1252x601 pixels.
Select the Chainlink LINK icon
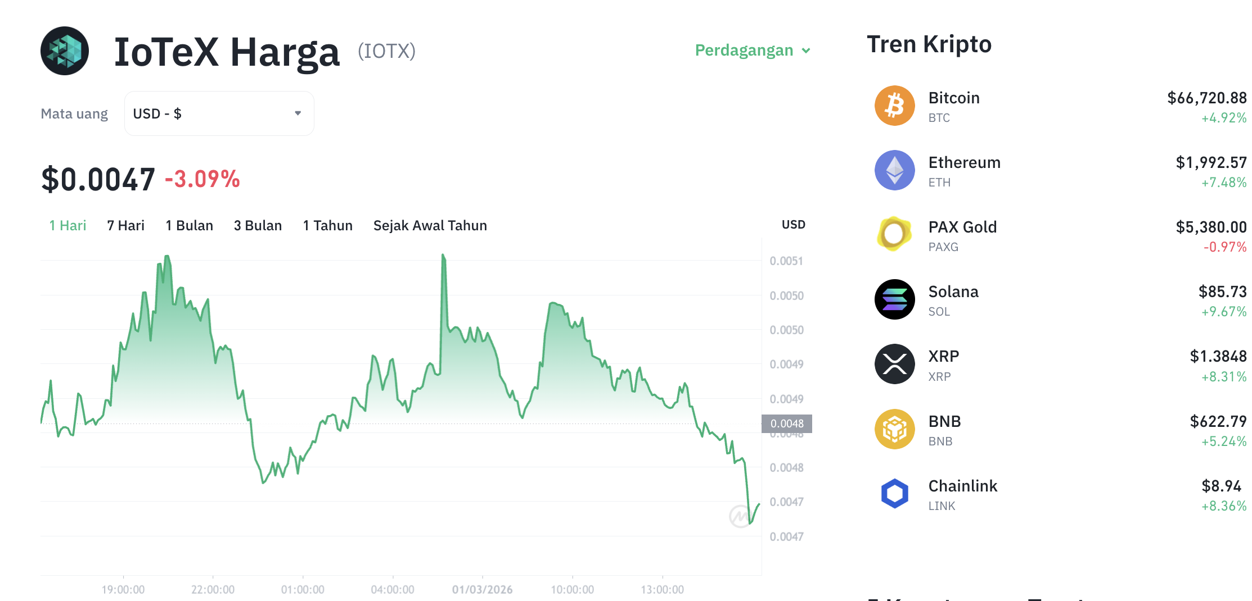pos(894,494)
